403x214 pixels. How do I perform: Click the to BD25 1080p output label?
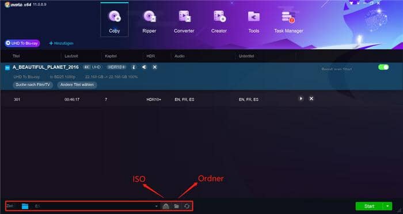pyautogui.click(x=63, y=77)
